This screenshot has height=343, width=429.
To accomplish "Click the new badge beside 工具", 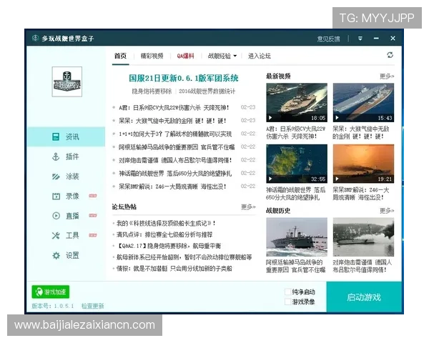I will [93, 235].
